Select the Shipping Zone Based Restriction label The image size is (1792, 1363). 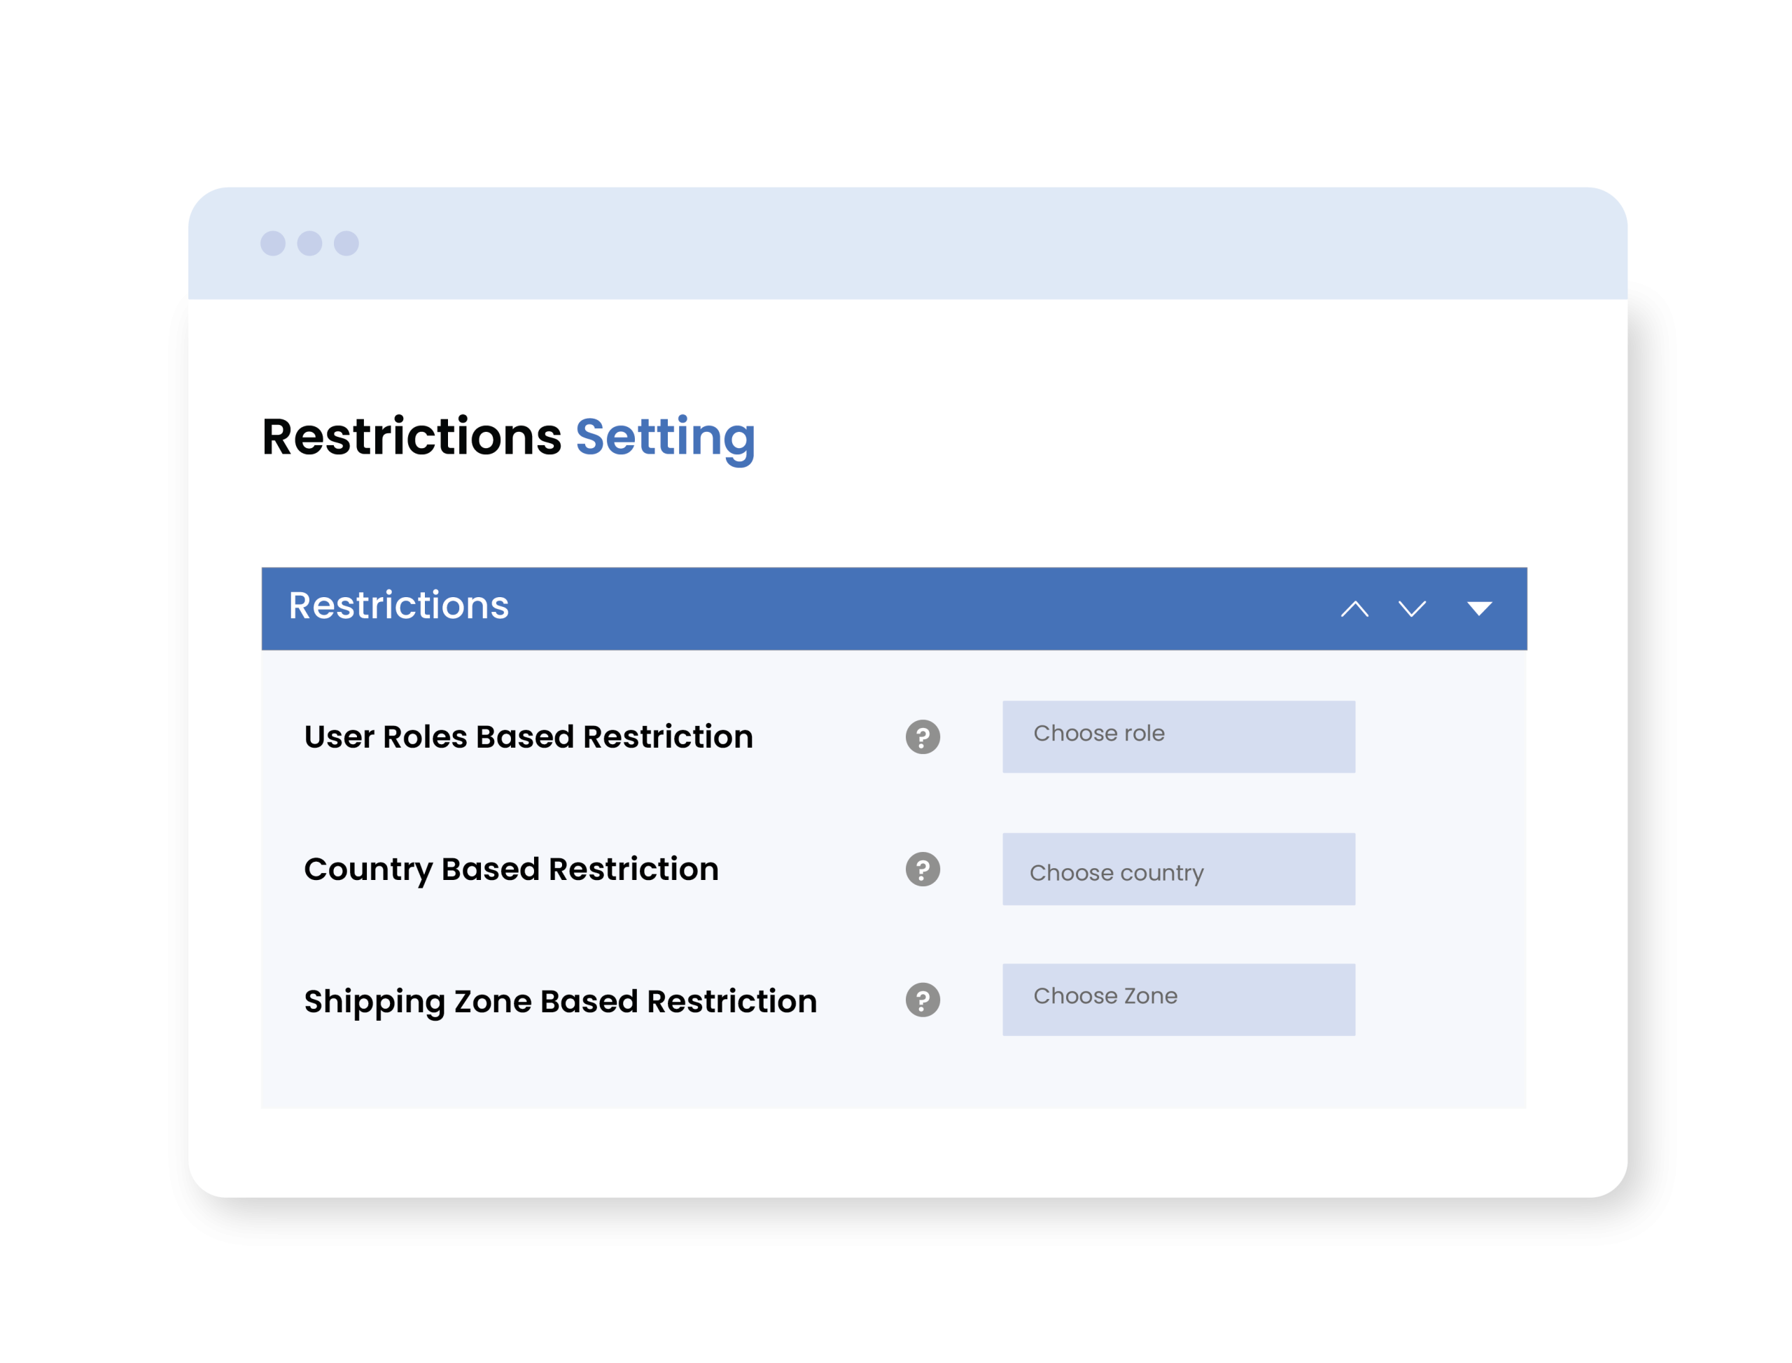[560, 1001]
